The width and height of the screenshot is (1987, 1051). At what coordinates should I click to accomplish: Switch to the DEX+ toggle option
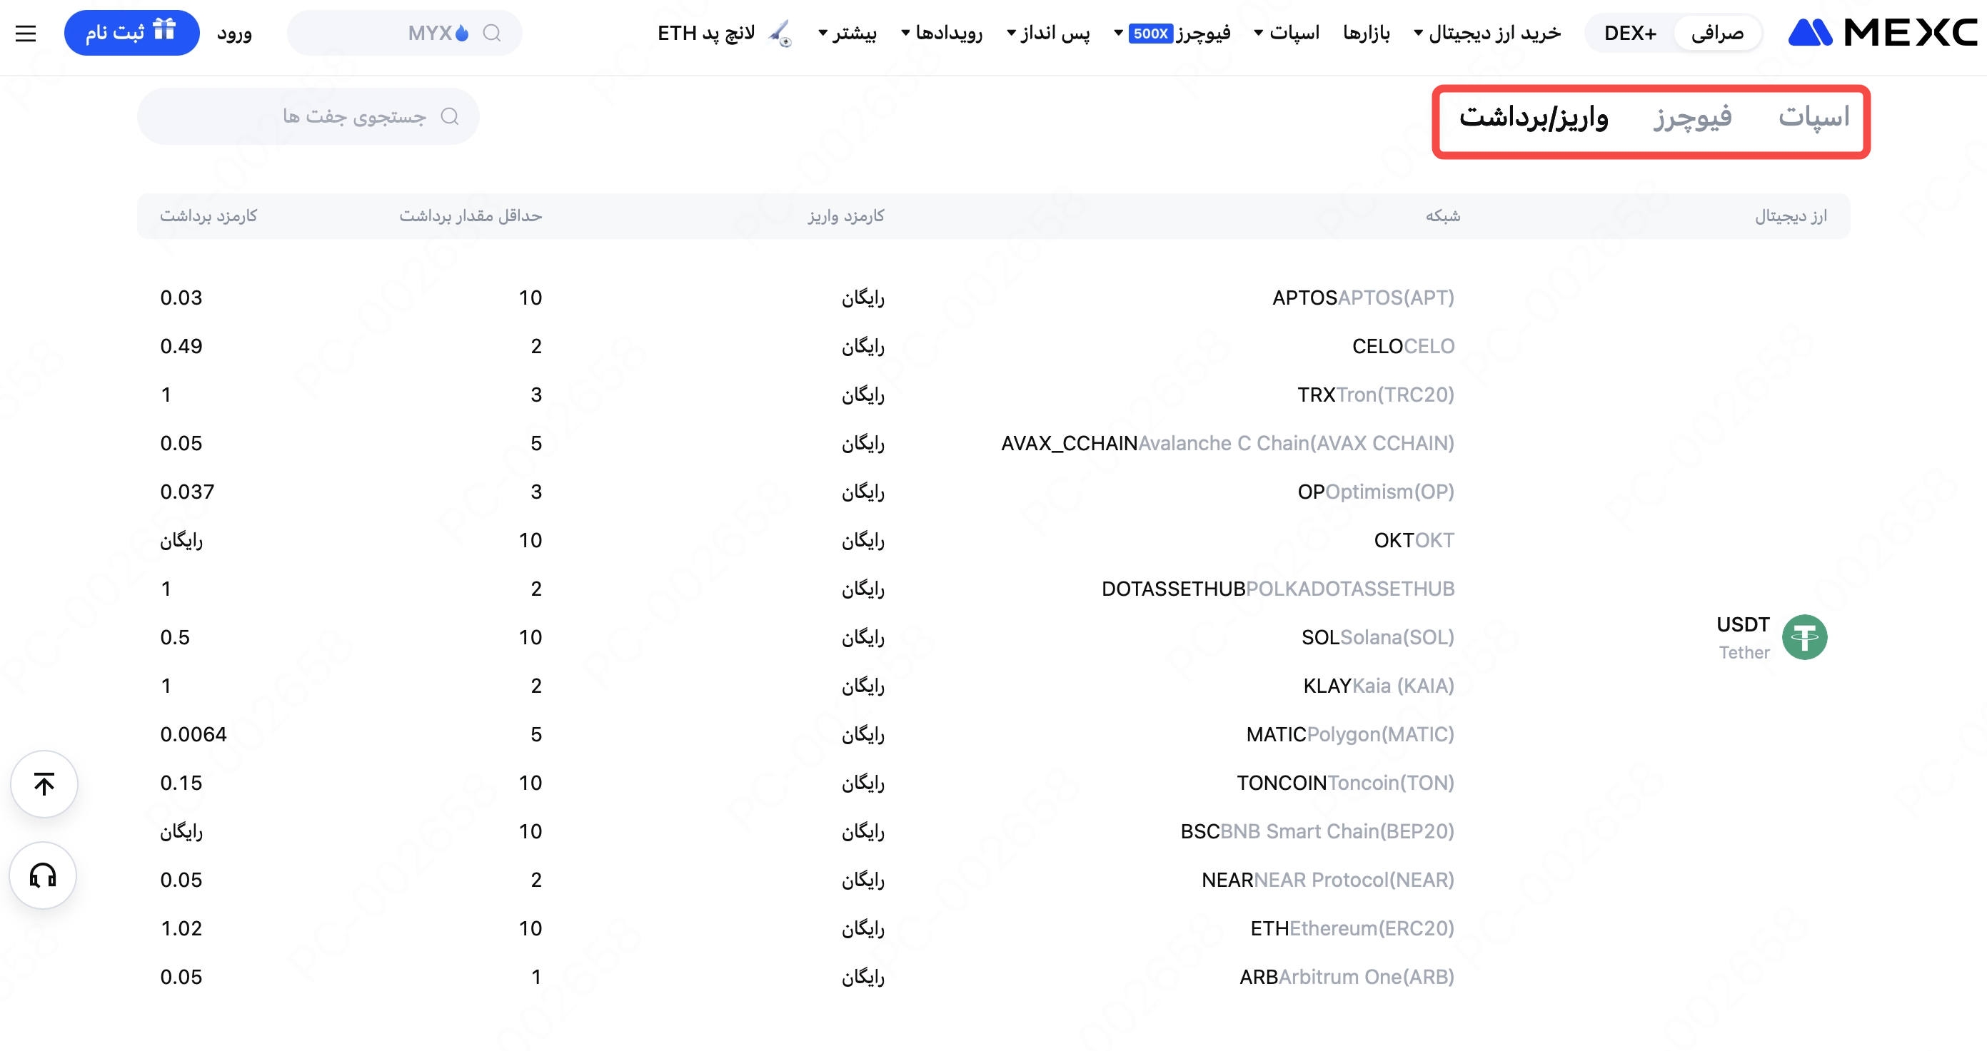[x=1630, y=33]
